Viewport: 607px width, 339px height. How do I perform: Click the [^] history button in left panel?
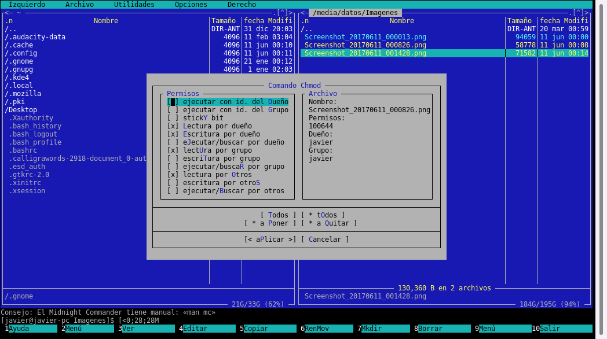click(283, 13)
